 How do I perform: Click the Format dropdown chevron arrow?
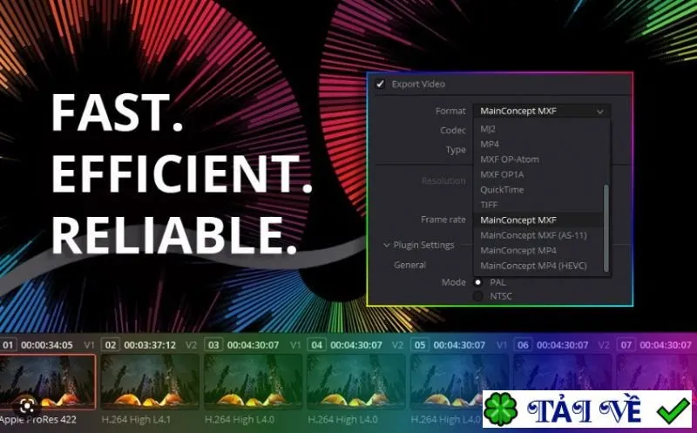600,112
